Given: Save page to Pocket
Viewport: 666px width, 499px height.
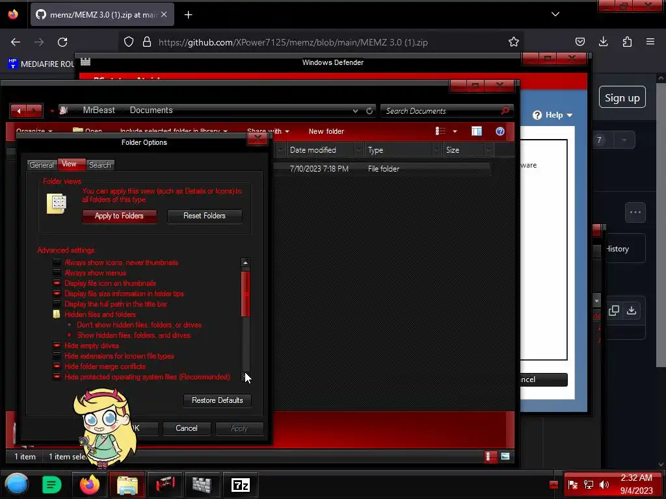Looking at the screenshot, I should [x=579, y=42].
